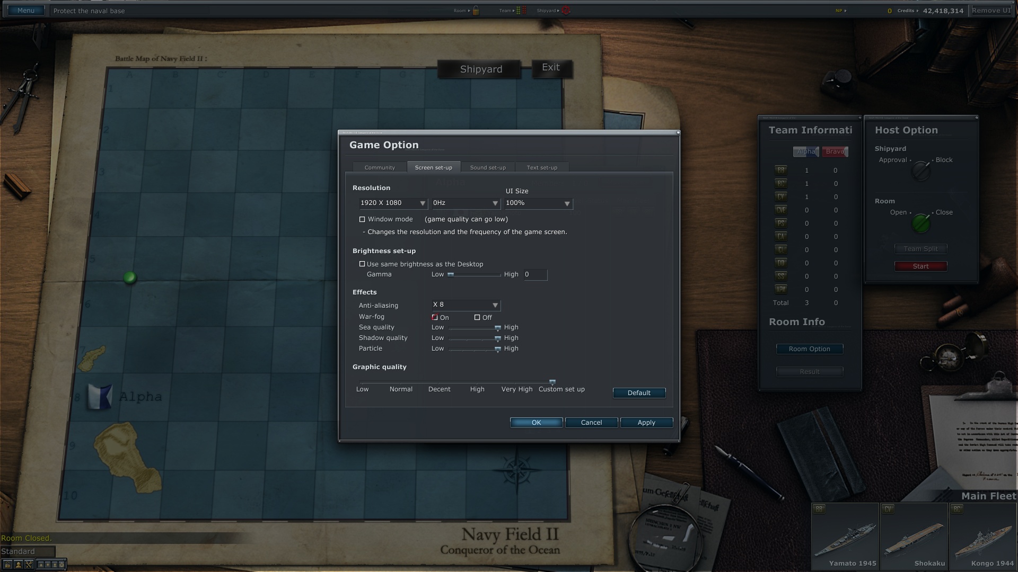Expand the Anti-aliasing X 8 dropdown
The width and height of the screenshot is (1018, 572).
(x=466, y=305)
